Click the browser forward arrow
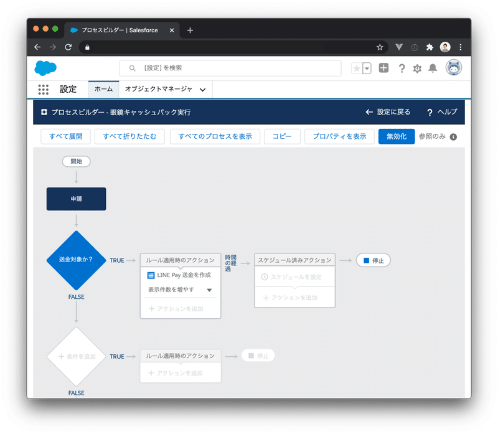Image resolution: width=498 pixels, height=434 pixels. click(53, 47)
